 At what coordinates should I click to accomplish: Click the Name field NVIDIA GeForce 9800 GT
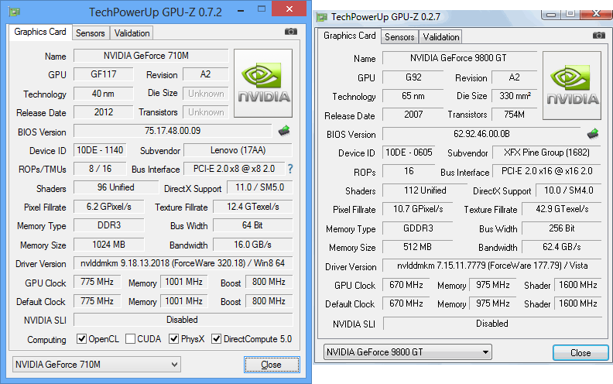click(460, 58)
